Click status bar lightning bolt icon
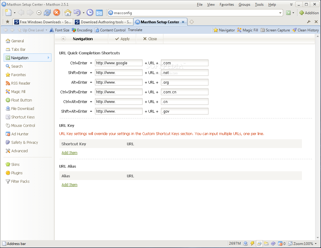Viewport: 321px width, 248px height. point(252,243)
